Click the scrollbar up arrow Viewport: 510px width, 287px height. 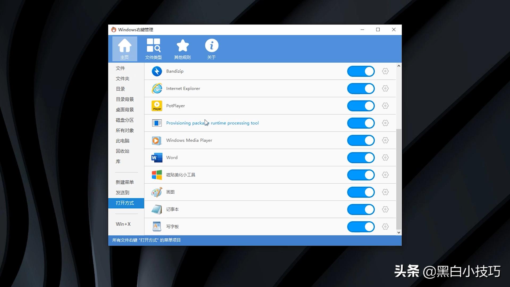(399, 66)
